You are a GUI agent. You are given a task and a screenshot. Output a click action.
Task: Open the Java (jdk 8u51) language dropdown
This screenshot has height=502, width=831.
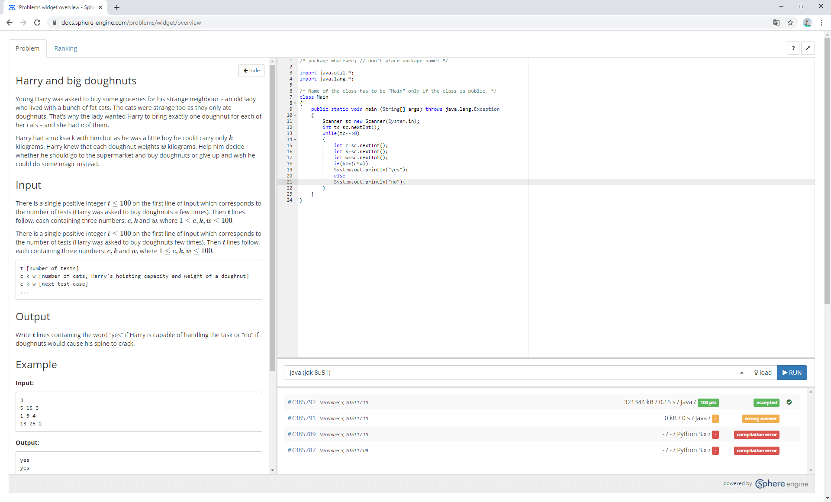(x=741, y=373)
